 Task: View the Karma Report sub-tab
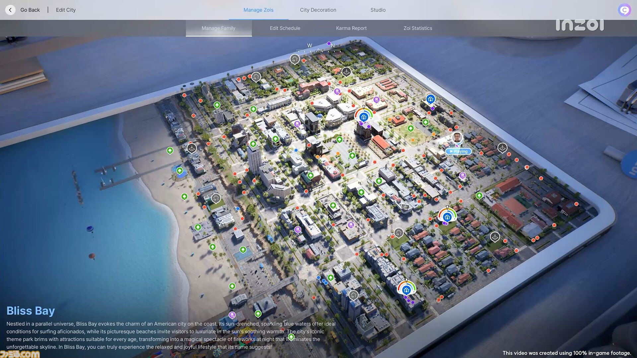[x=351, y=28]
